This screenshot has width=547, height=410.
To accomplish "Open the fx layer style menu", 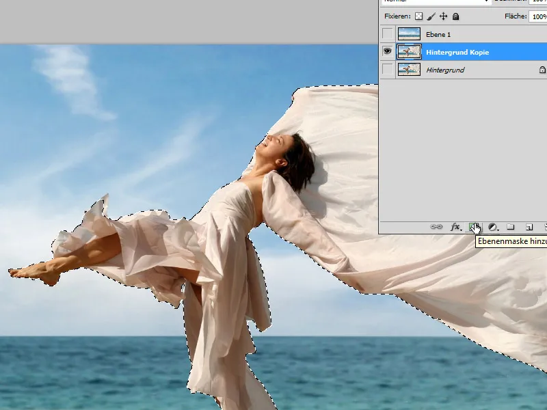I will pyautogui.click(x=455, y=228).
